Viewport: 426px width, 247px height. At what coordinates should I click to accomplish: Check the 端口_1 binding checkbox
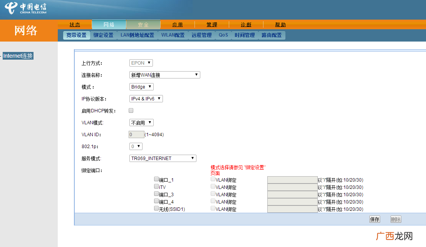[156, 179]
